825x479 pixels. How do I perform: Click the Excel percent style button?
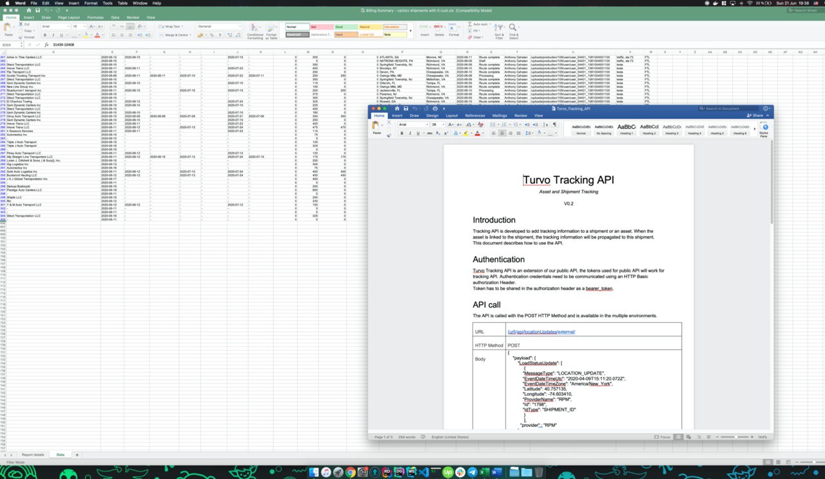coord(212,35)
